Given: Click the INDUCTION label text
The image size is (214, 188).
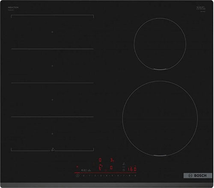Looking at the screenshot, I should [13, 7].
